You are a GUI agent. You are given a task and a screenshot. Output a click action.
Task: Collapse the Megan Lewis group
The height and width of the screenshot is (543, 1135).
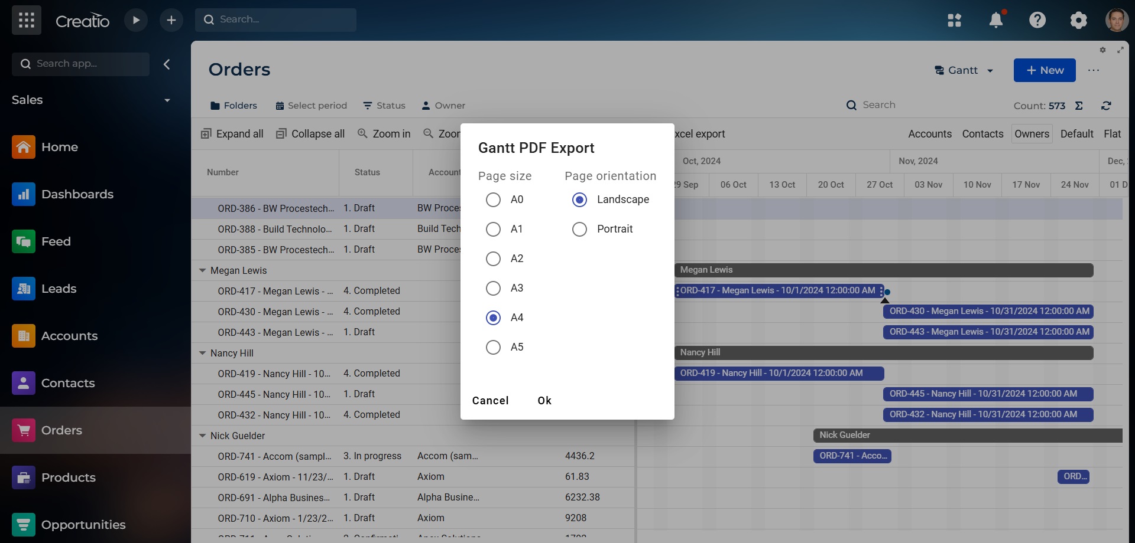pos(203,270)
